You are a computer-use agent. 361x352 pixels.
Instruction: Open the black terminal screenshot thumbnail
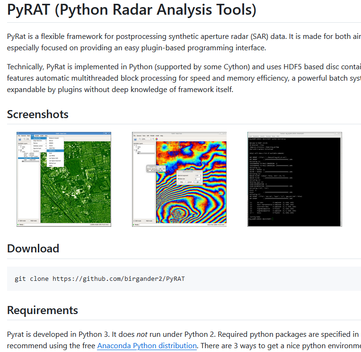coord(294,179)
